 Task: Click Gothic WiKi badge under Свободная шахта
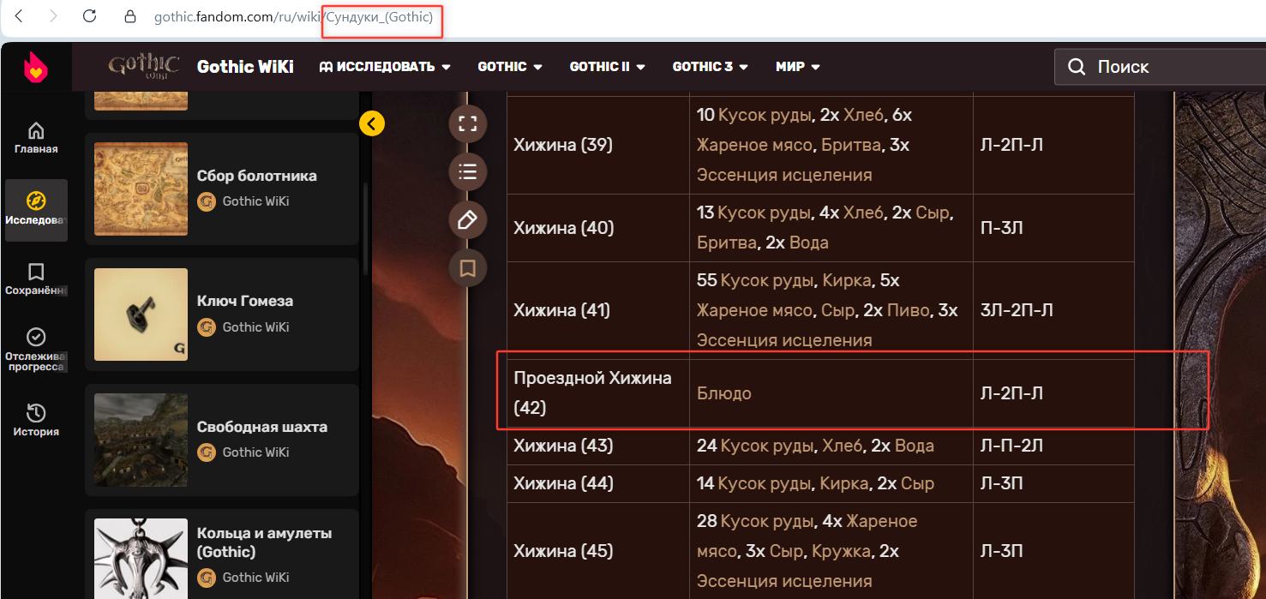pos(243,452)
